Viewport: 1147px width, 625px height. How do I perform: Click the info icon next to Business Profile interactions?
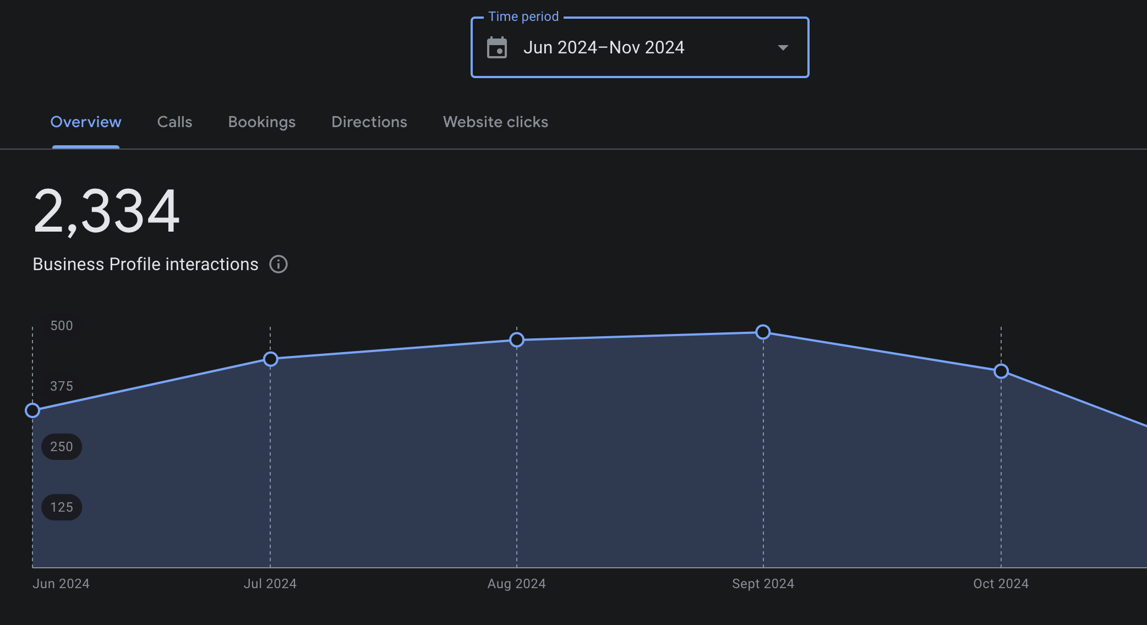278,264
